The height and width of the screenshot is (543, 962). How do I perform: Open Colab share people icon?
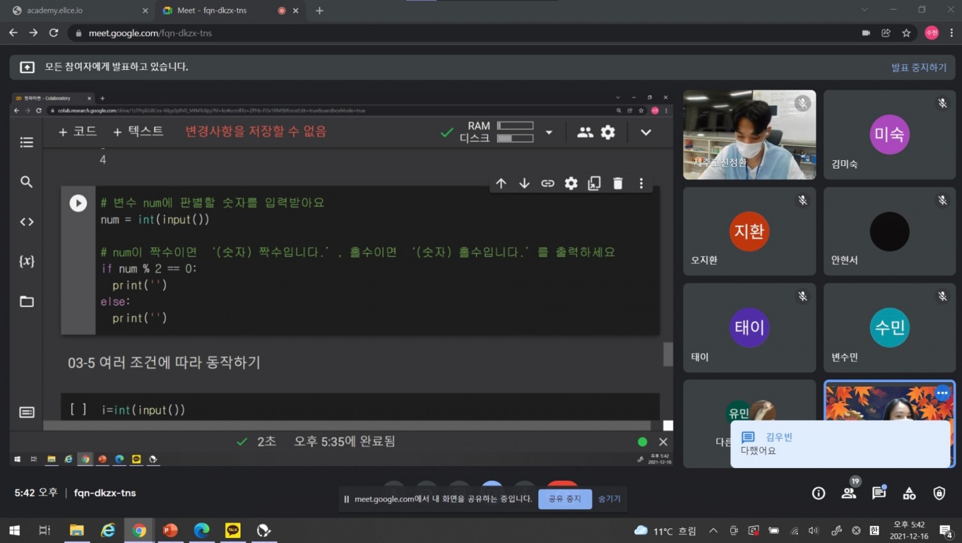(585, 132)
